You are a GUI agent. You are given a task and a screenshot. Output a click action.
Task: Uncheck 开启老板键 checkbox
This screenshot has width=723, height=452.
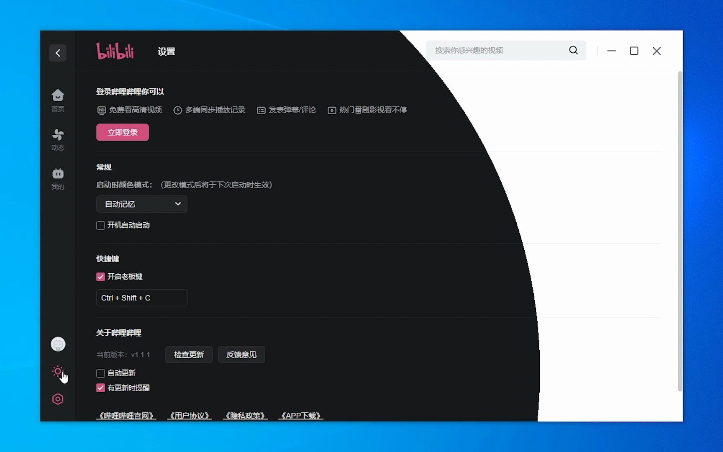100,277
